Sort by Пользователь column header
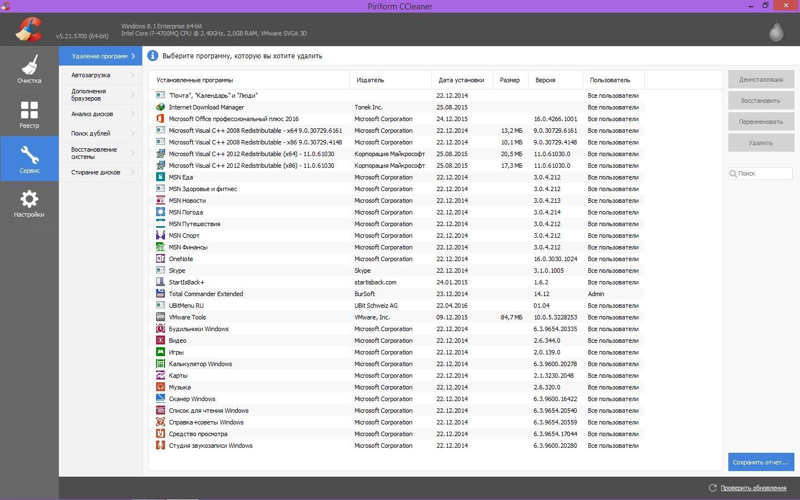800x500 pixels. click(x=614, y=80)
